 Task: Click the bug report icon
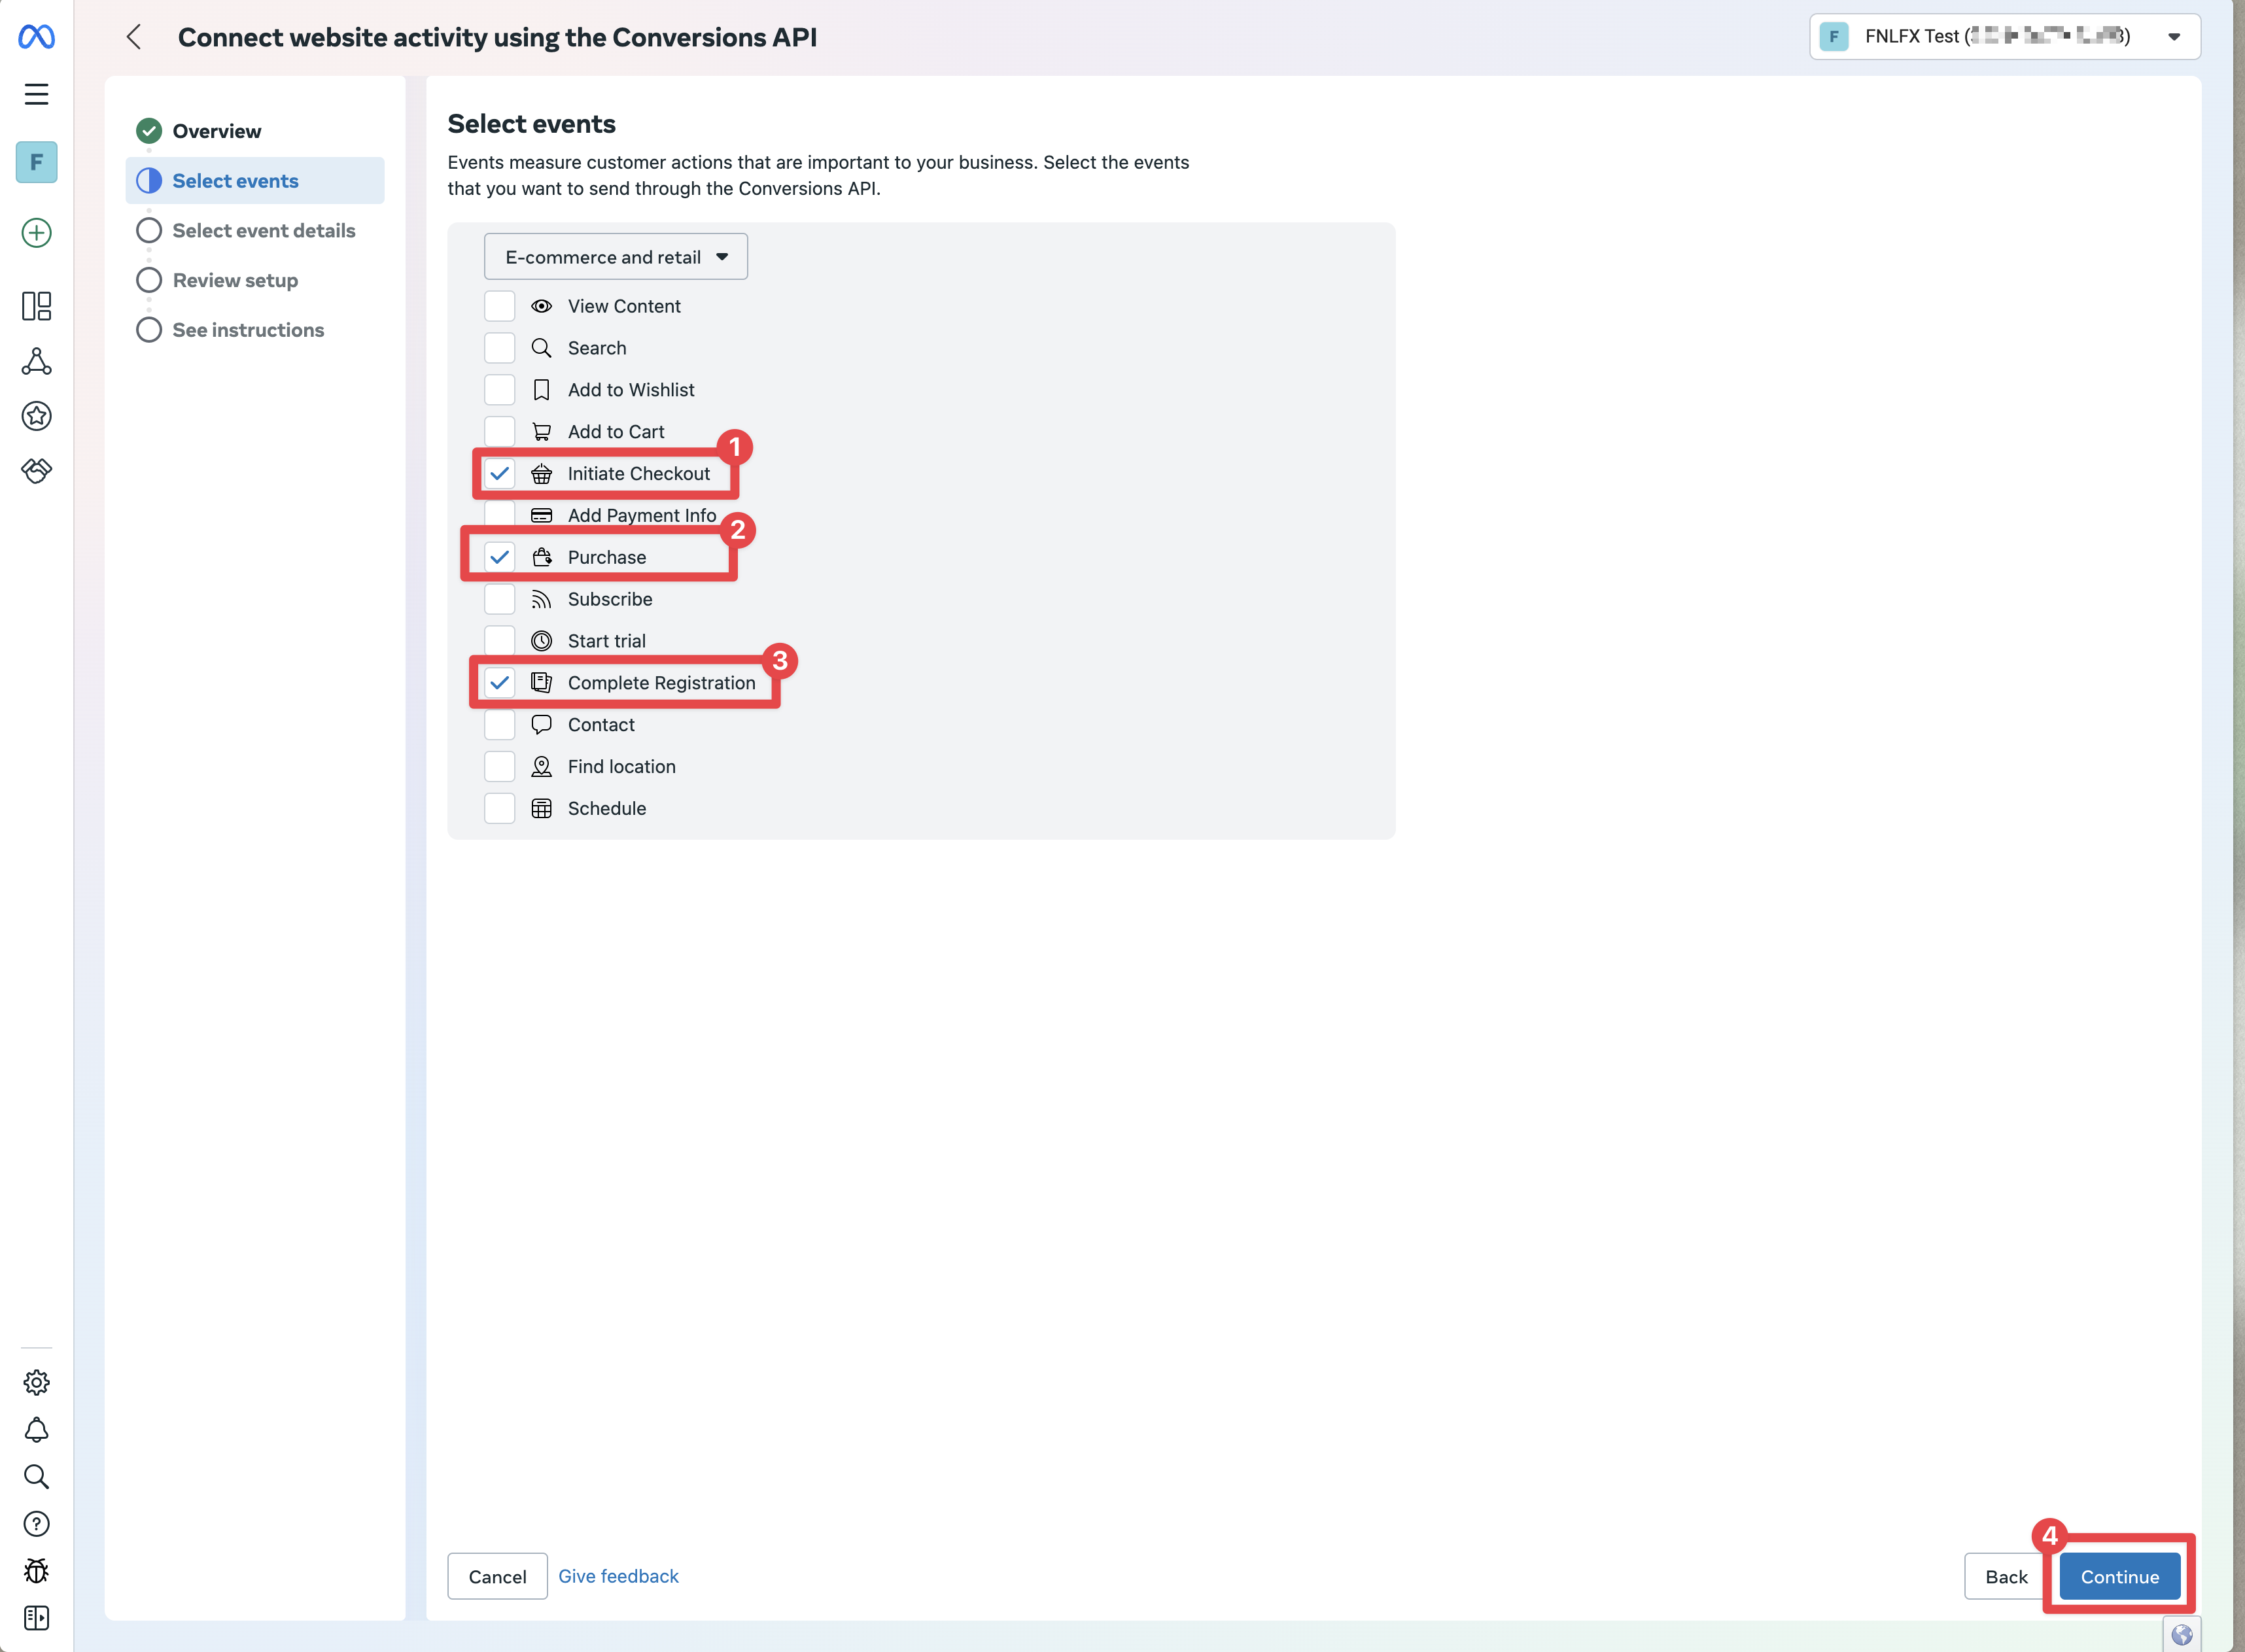(x=36, y=1570)
